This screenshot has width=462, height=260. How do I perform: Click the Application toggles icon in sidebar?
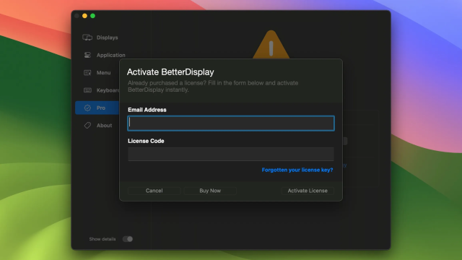click(87, 55)
